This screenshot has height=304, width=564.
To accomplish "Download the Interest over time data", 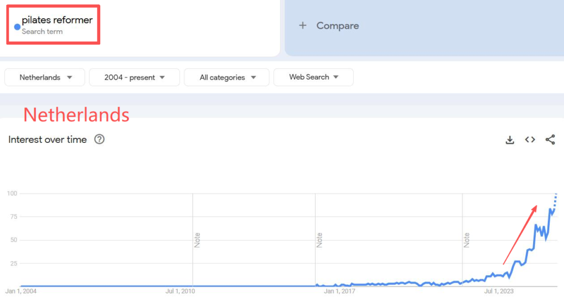I will [x=509, y=140].
